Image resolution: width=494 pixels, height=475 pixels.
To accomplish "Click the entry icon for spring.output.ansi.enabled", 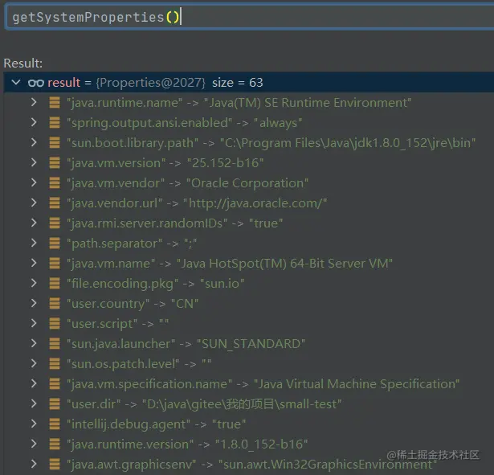I will pos(55,123).
